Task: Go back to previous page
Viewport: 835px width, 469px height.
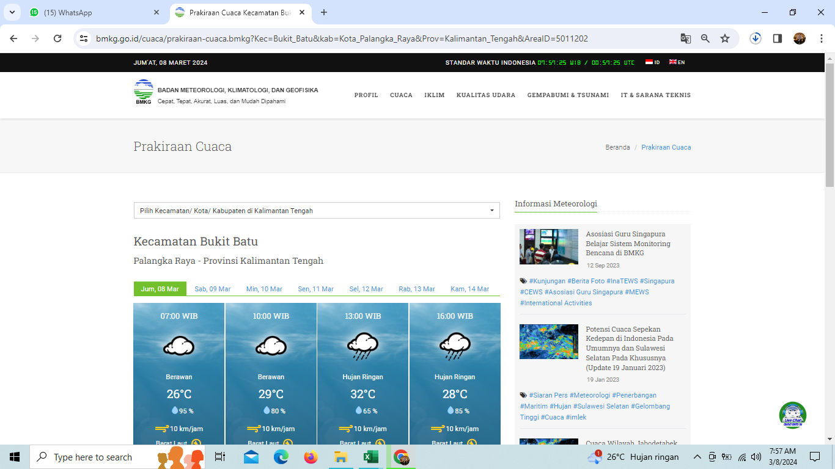Action: (13, 38)
